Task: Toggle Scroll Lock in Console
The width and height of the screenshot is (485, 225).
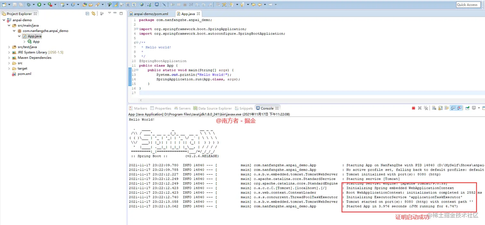Action: point(440,108)
